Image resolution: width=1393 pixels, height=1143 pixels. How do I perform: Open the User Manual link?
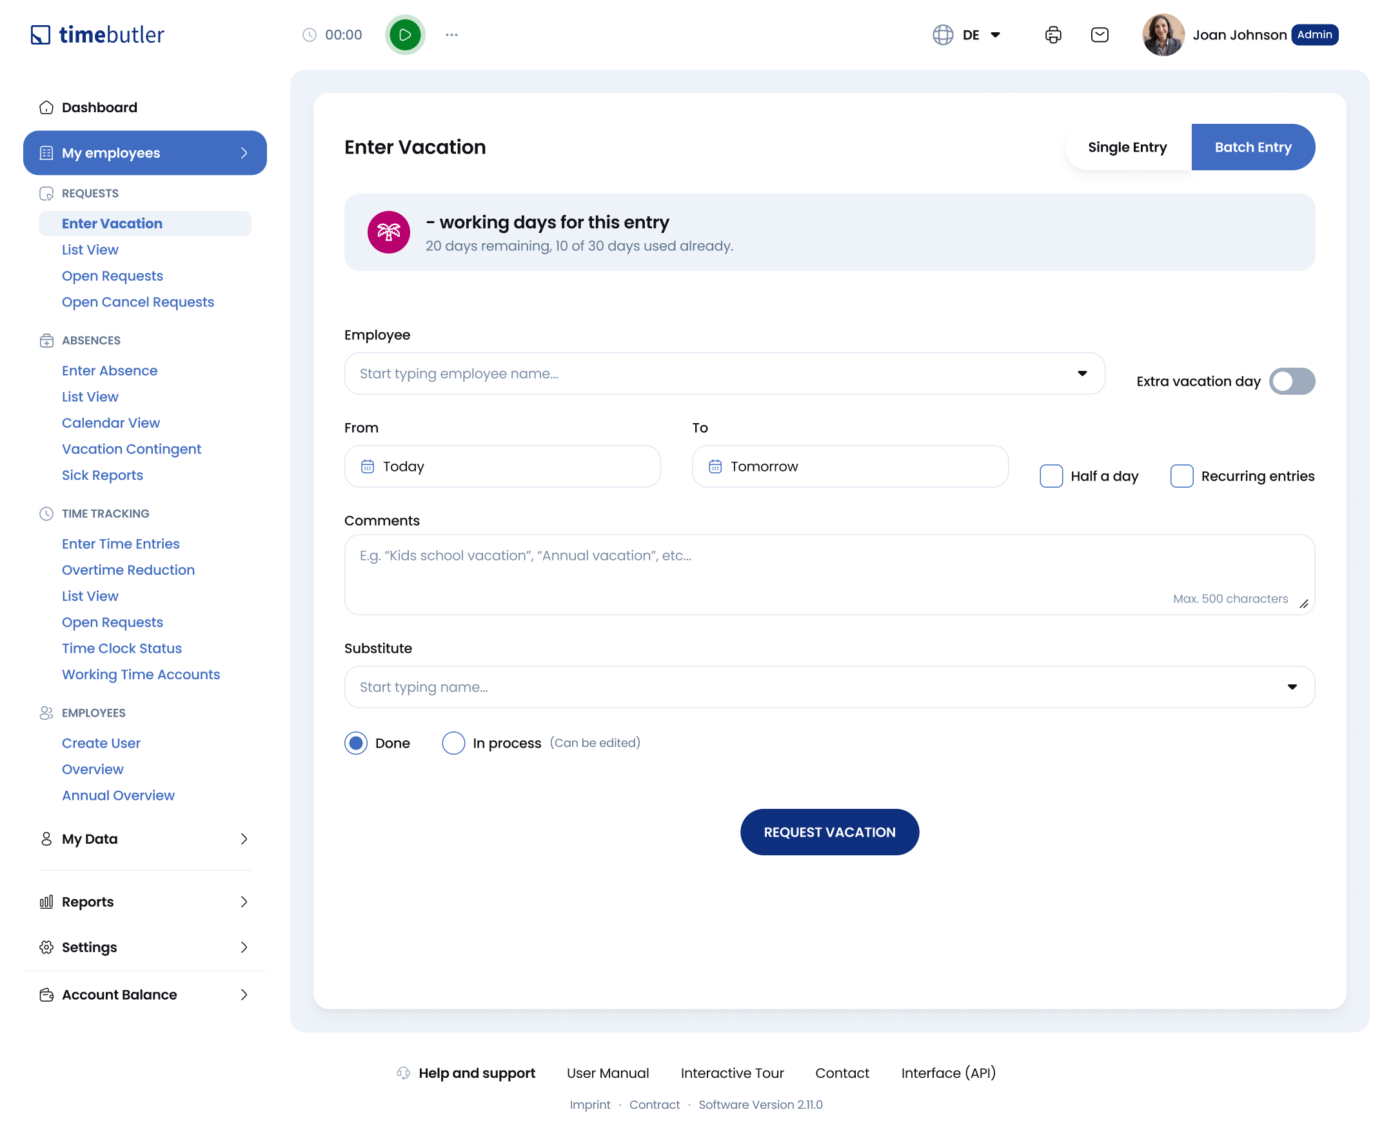(608, 1073)
